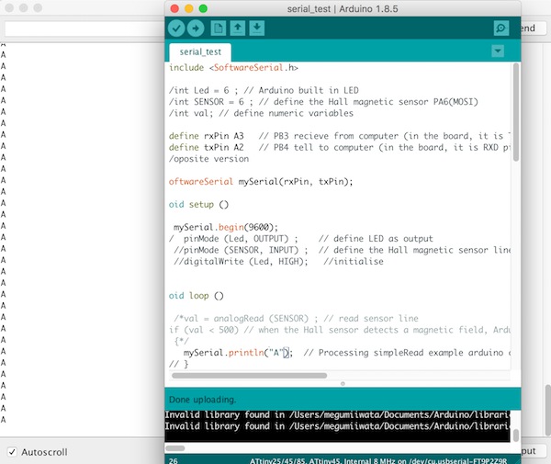
Task: Click the pinMode (SENSOR, INPUT) line
Action: pos(342,250)
